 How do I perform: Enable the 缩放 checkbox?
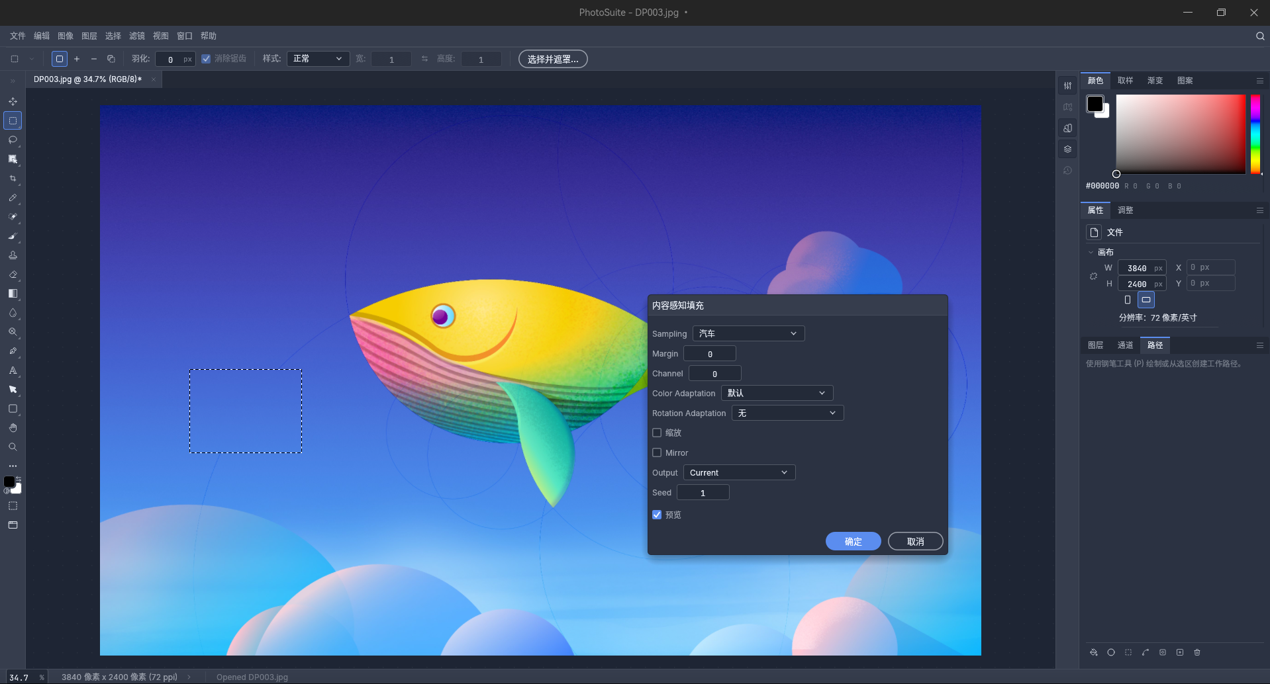pyautogui.click(x=657, y=433)
